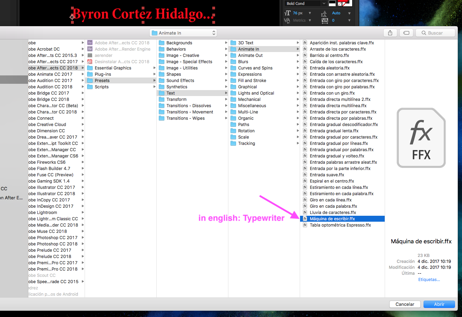Select the Paths folder row
Screen dimensions: 462x317
click(264, 125)
